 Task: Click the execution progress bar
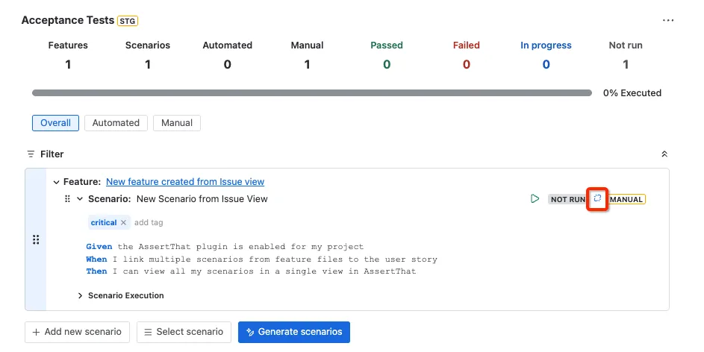pos(311,92)
